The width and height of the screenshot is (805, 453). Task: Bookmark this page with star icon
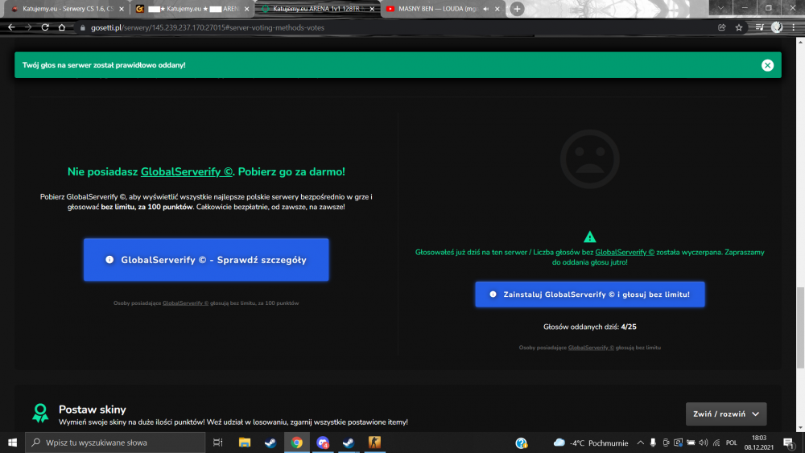click(x=739, y=27)
